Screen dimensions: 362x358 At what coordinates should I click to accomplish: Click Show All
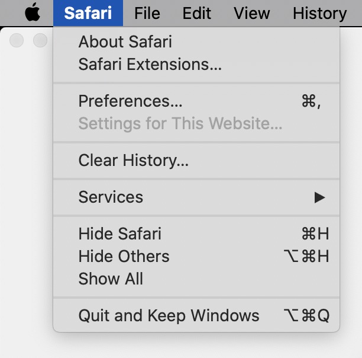[x=111, y=279]
